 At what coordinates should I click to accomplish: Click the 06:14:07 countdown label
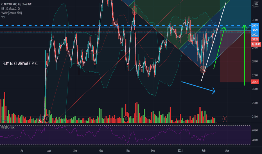pyautogui.click(x=256, y=44)
